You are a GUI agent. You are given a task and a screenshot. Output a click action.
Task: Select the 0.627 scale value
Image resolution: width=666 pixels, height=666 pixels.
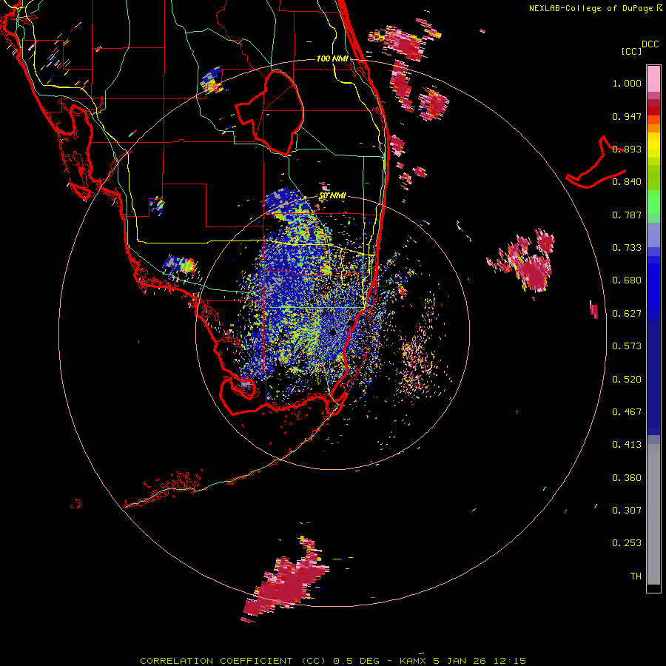click(x=627, y=314)
